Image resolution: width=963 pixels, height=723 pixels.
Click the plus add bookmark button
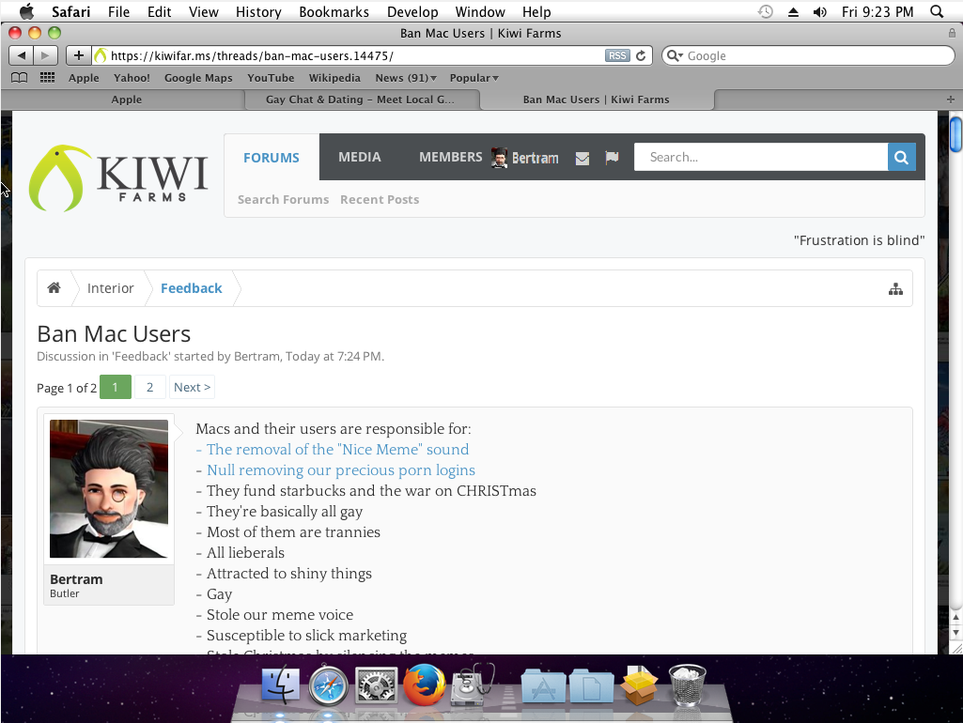tap(79, 55)
